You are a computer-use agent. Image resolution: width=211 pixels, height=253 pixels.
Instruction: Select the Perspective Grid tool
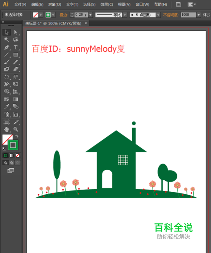click(16, 92)
